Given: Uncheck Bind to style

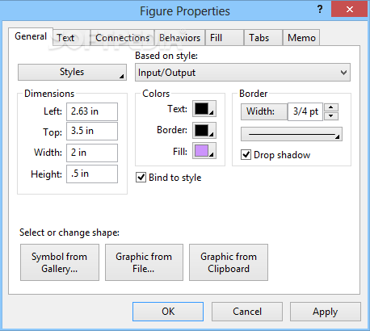Looking at the screenshot, I should 141,178.
